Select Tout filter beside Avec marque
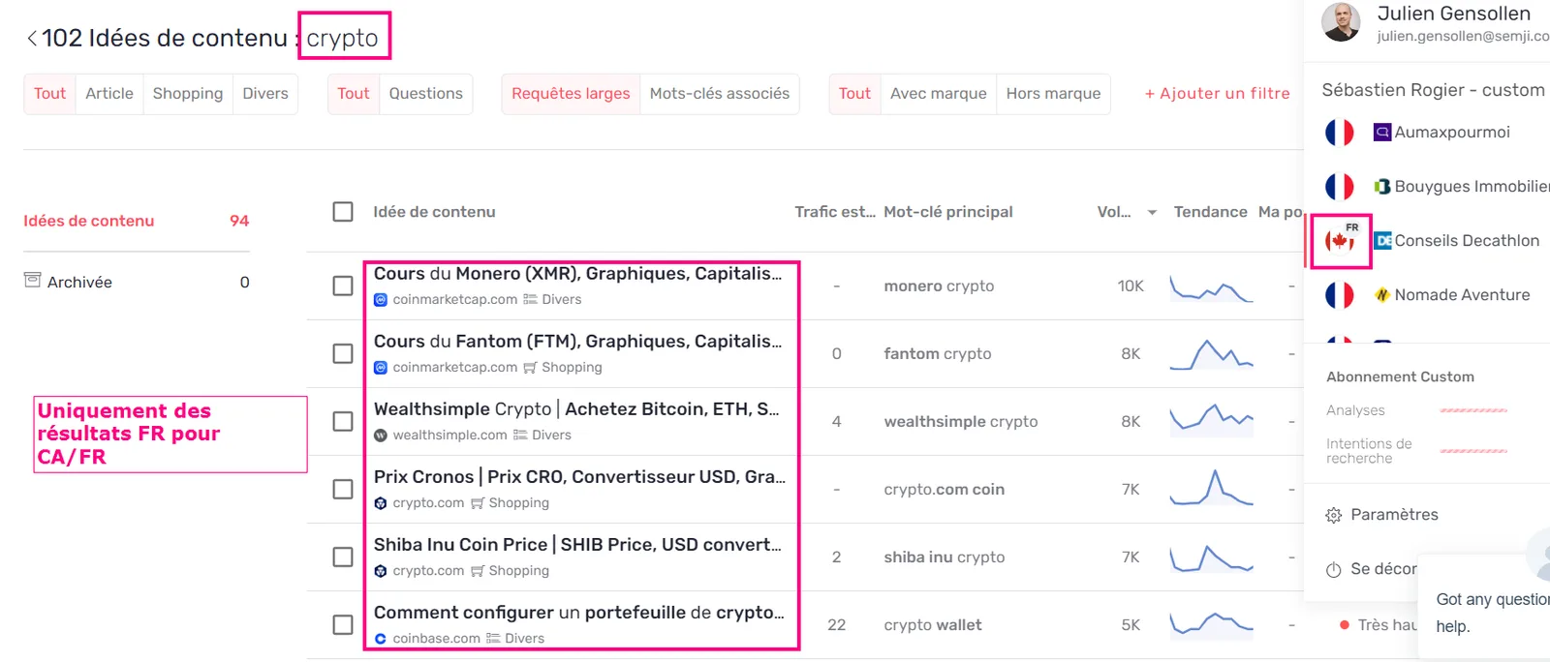The height and width of the screenshot is (662, 1550). coord(854,94)
